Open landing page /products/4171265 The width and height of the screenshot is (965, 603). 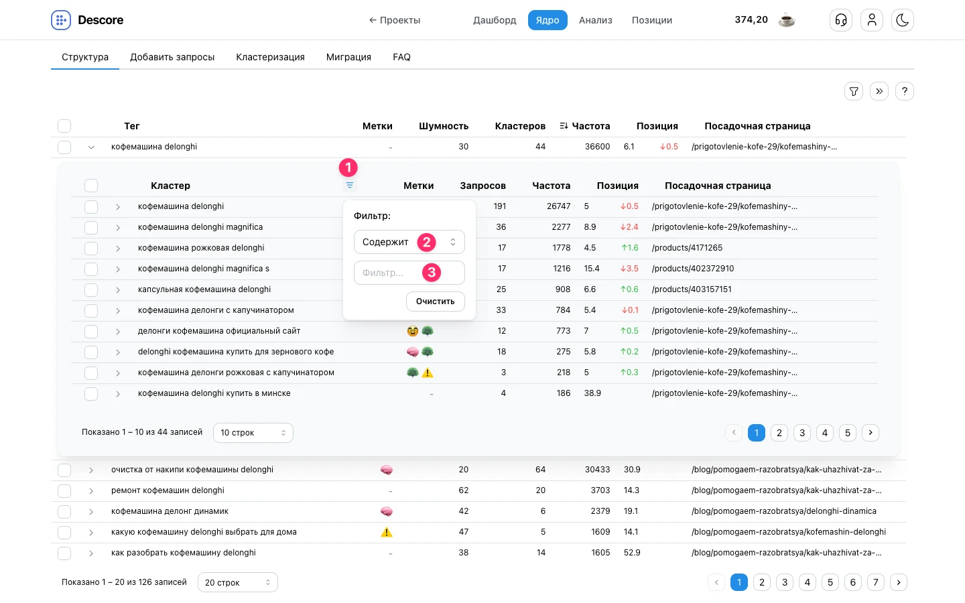coord(687,248)
